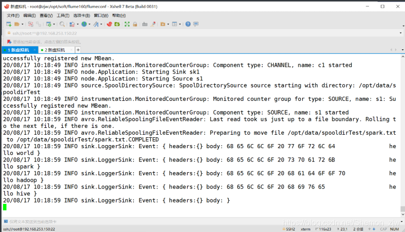Click 116x23 size in status bar
This screenshot has height=232, width=405.
pos(323,229)
